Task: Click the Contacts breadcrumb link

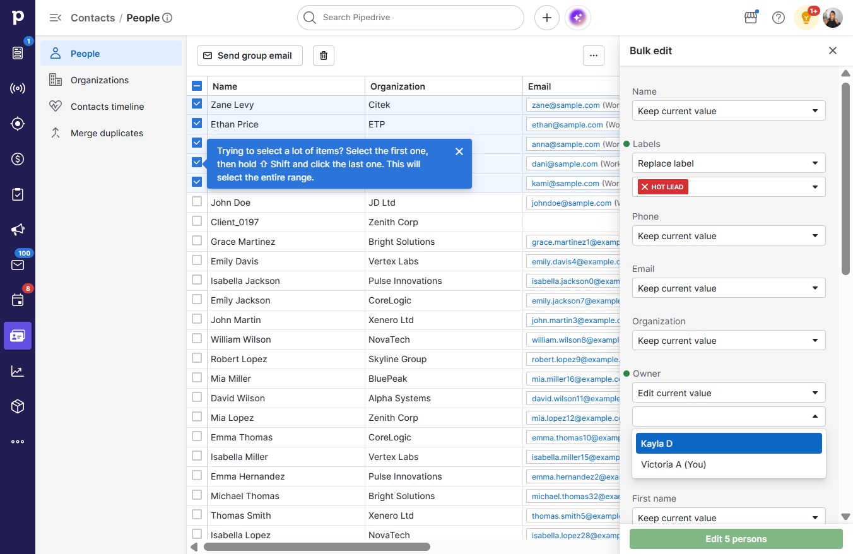Action: pos(93,18)
